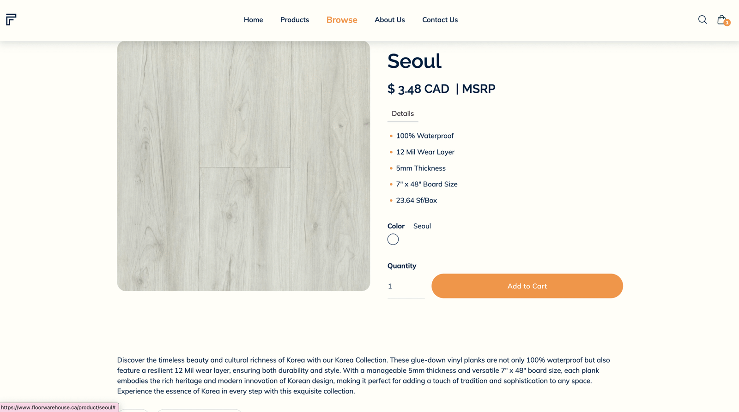This screenshot has height=412, width=739.
Task: Click the 12 Mil Wear Layer detail
Action: click(x=425, y=152)
